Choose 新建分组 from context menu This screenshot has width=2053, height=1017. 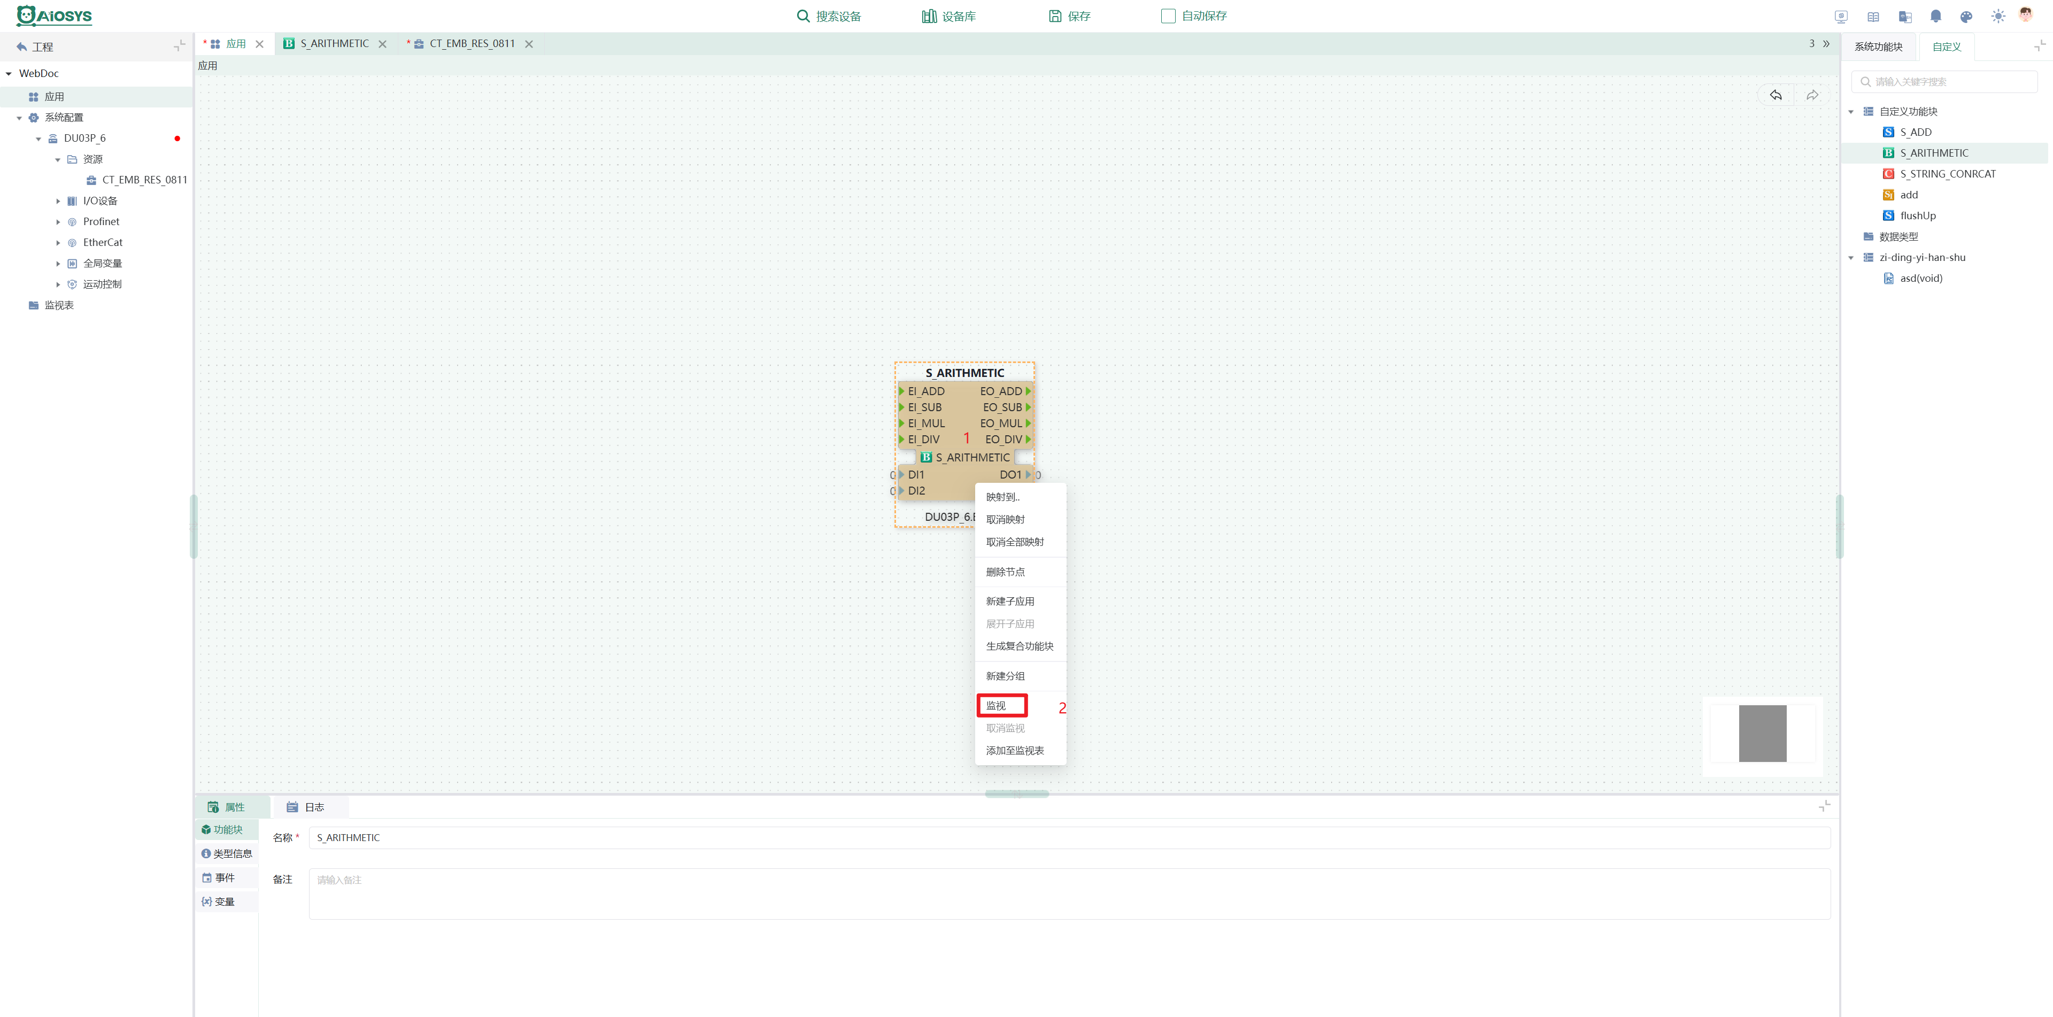[x=1020, y=676]
